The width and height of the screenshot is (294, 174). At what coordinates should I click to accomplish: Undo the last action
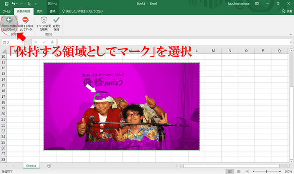point(13,4)
